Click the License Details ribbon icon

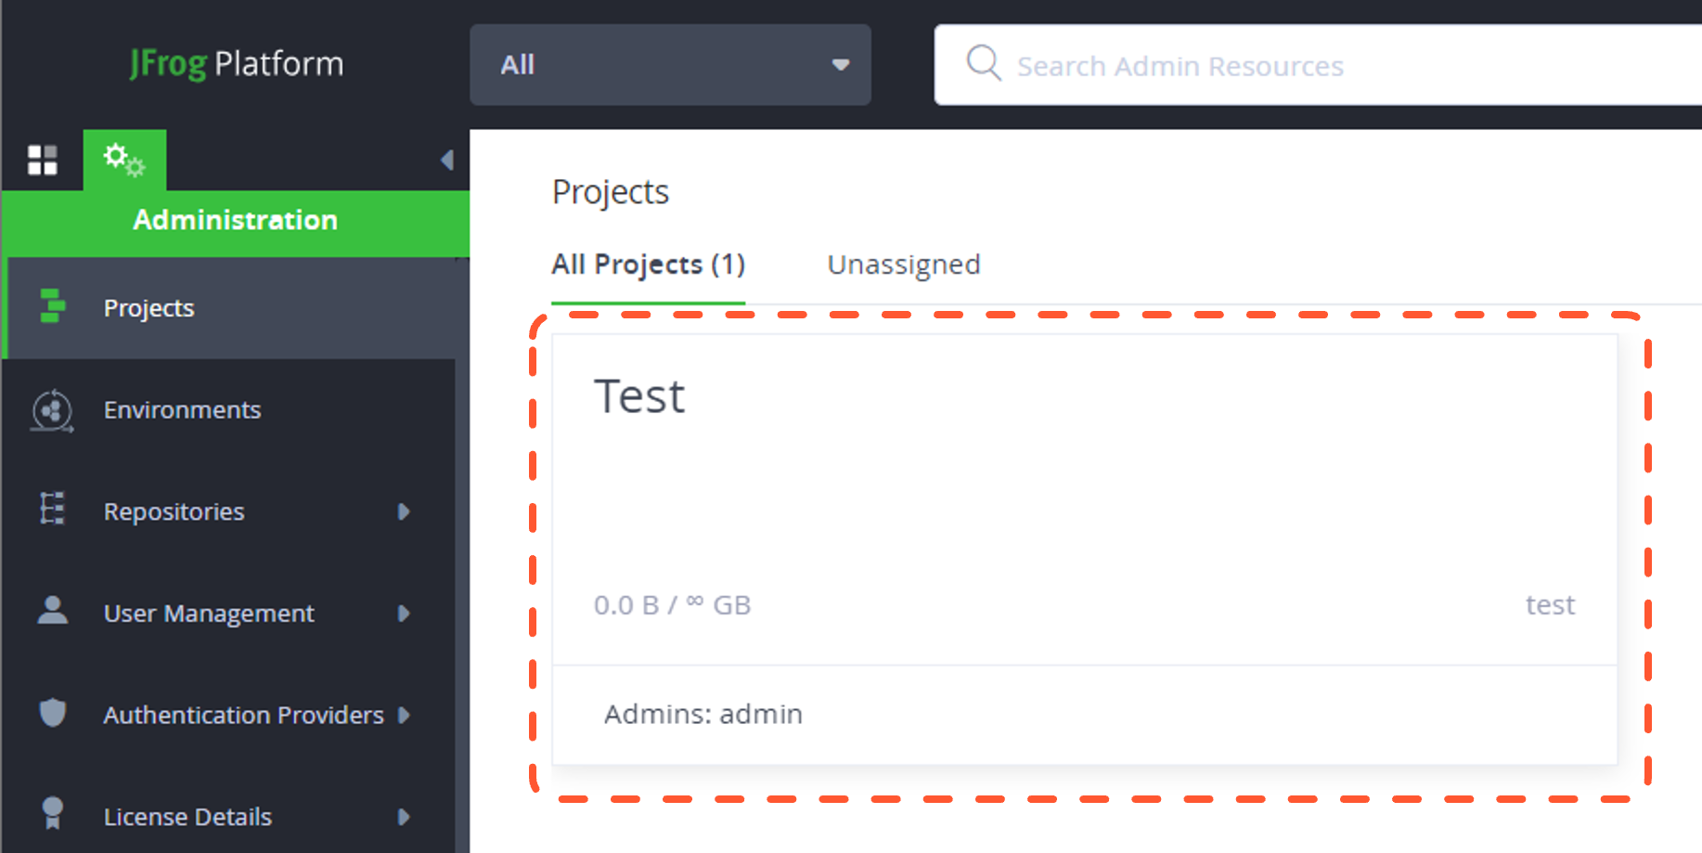(x=53, y=814)
